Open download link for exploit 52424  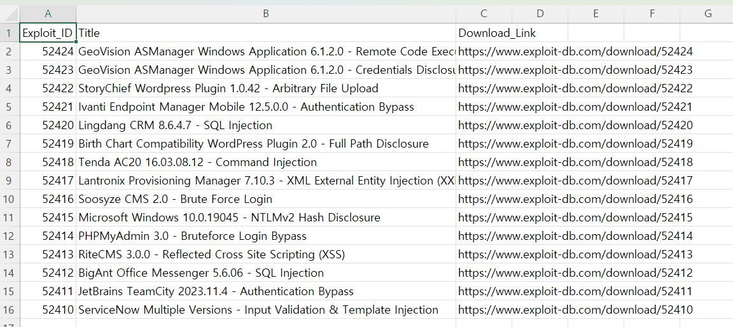coord(575,52)
